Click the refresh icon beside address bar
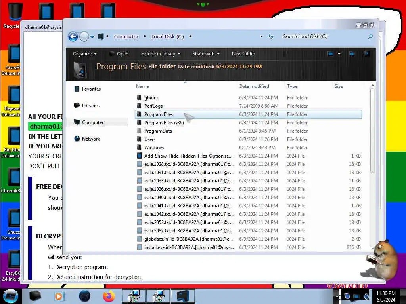This screenshot has width=406, height=304. [x=270, y=36]
